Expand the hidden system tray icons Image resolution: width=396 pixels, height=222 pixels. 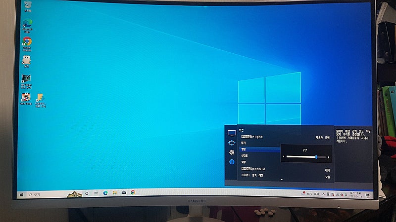(324, 194)
